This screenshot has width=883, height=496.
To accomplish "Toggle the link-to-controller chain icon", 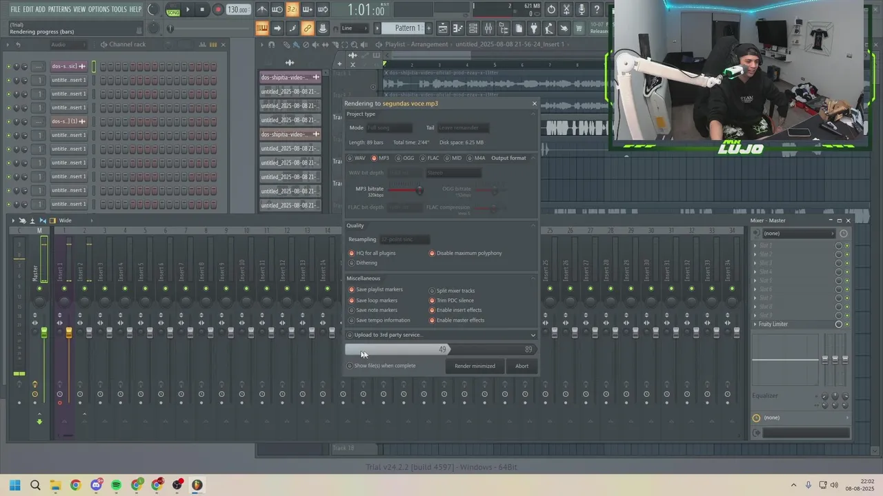I will (308, 28).
